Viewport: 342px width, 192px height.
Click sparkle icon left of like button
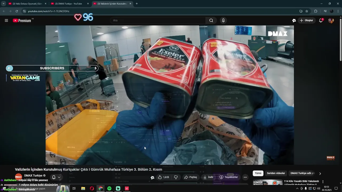(x=152, y=177)
